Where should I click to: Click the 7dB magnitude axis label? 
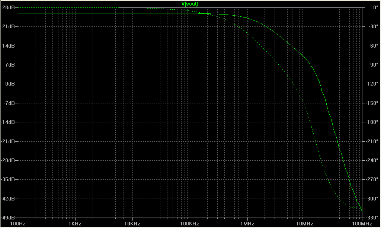[x=10, y=65]
